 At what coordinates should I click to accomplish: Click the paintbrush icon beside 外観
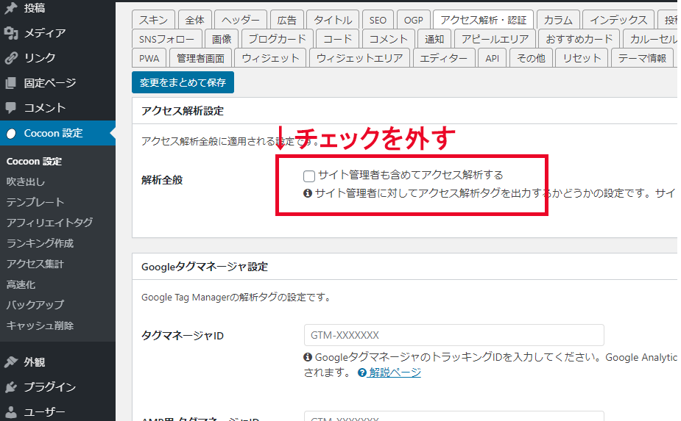pos(11,362)
